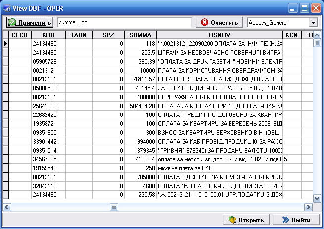
Task: Click the SPZ column header
Action: click(108, 35)
